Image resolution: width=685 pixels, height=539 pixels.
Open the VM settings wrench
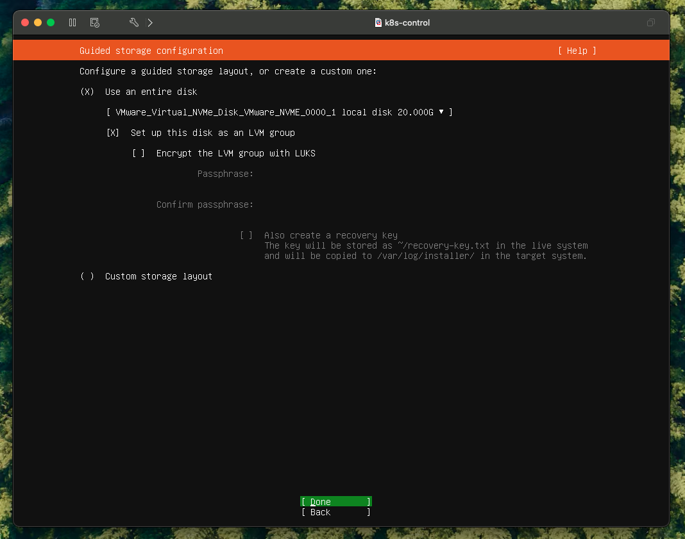pyautogui.click(x=133, y=22)
